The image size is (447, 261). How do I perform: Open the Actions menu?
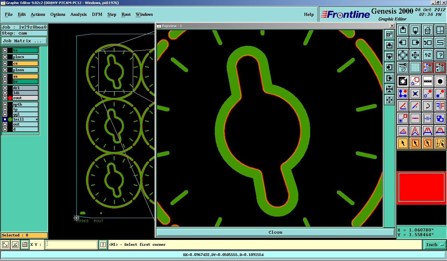38,14
